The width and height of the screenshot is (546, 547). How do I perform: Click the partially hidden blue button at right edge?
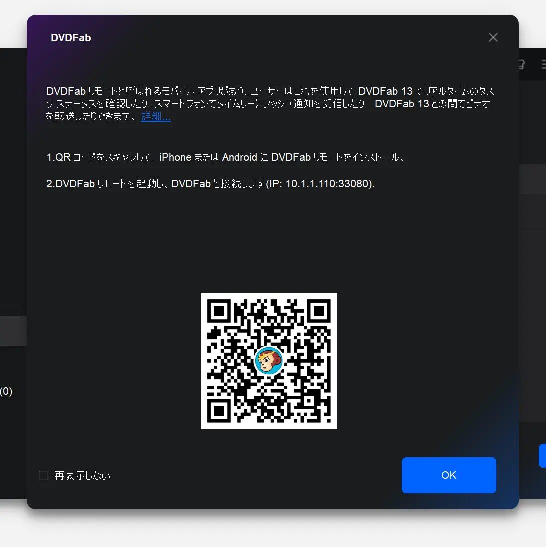pos(542,455)
